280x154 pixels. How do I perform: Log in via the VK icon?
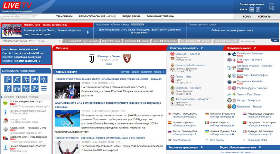pos(251,9)
